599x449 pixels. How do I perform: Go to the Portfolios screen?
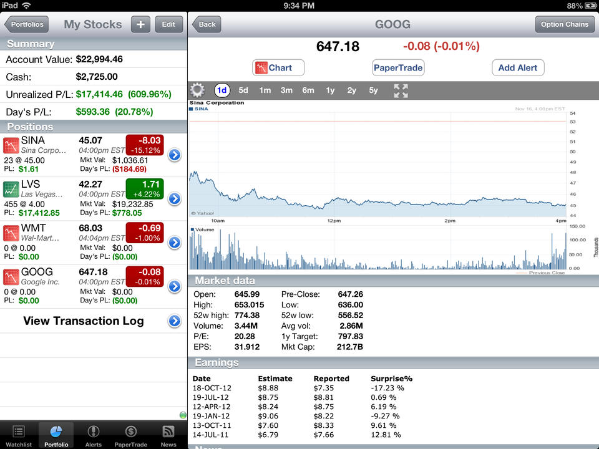coord(26,24)
